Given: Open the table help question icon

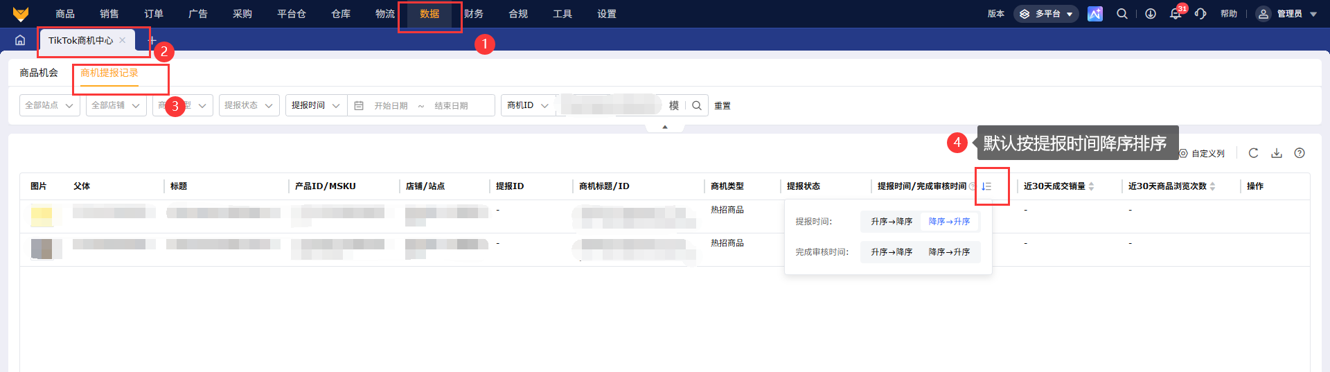Looking at the screenshot, I should click(x=1300, y=153).
